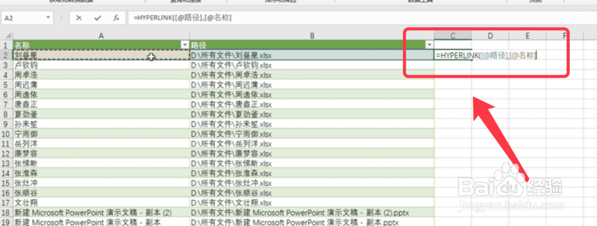Click path cell D:\所有文件\卢钦钧.xlsx

tap(312, 65)
